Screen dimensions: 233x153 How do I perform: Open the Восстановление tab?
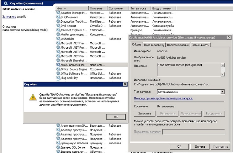pos(177,45)
